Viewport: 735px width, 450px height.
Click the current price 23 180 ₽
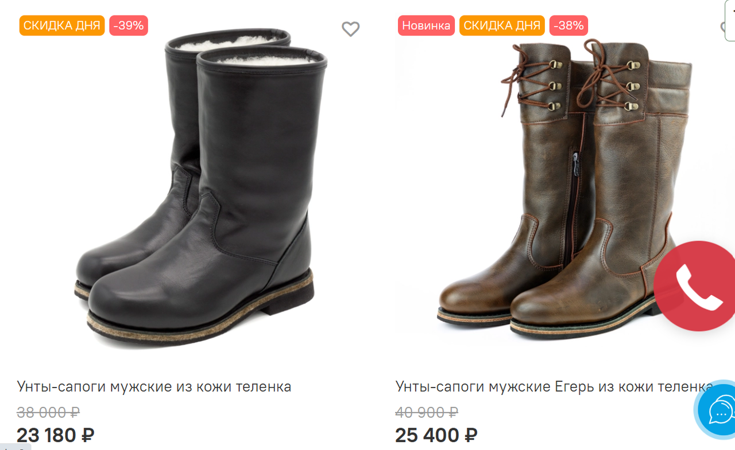(x=55, y=436)
